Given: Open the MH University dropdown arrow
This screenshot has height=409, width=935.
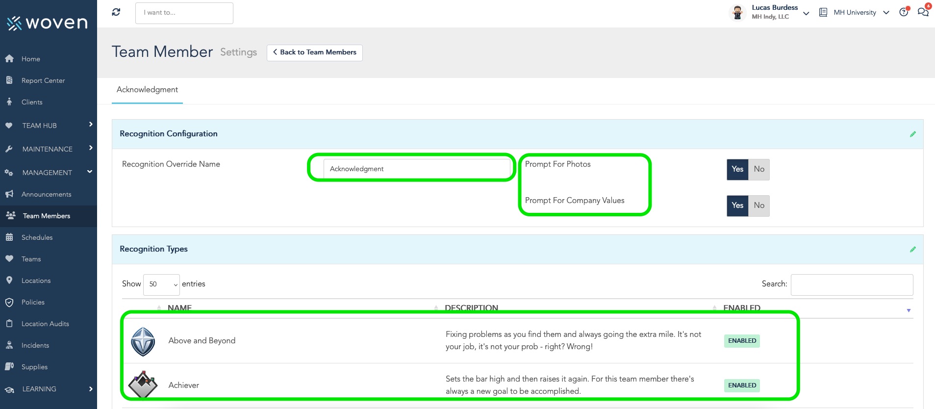Looking at the screenshot, I should point(886,13).
